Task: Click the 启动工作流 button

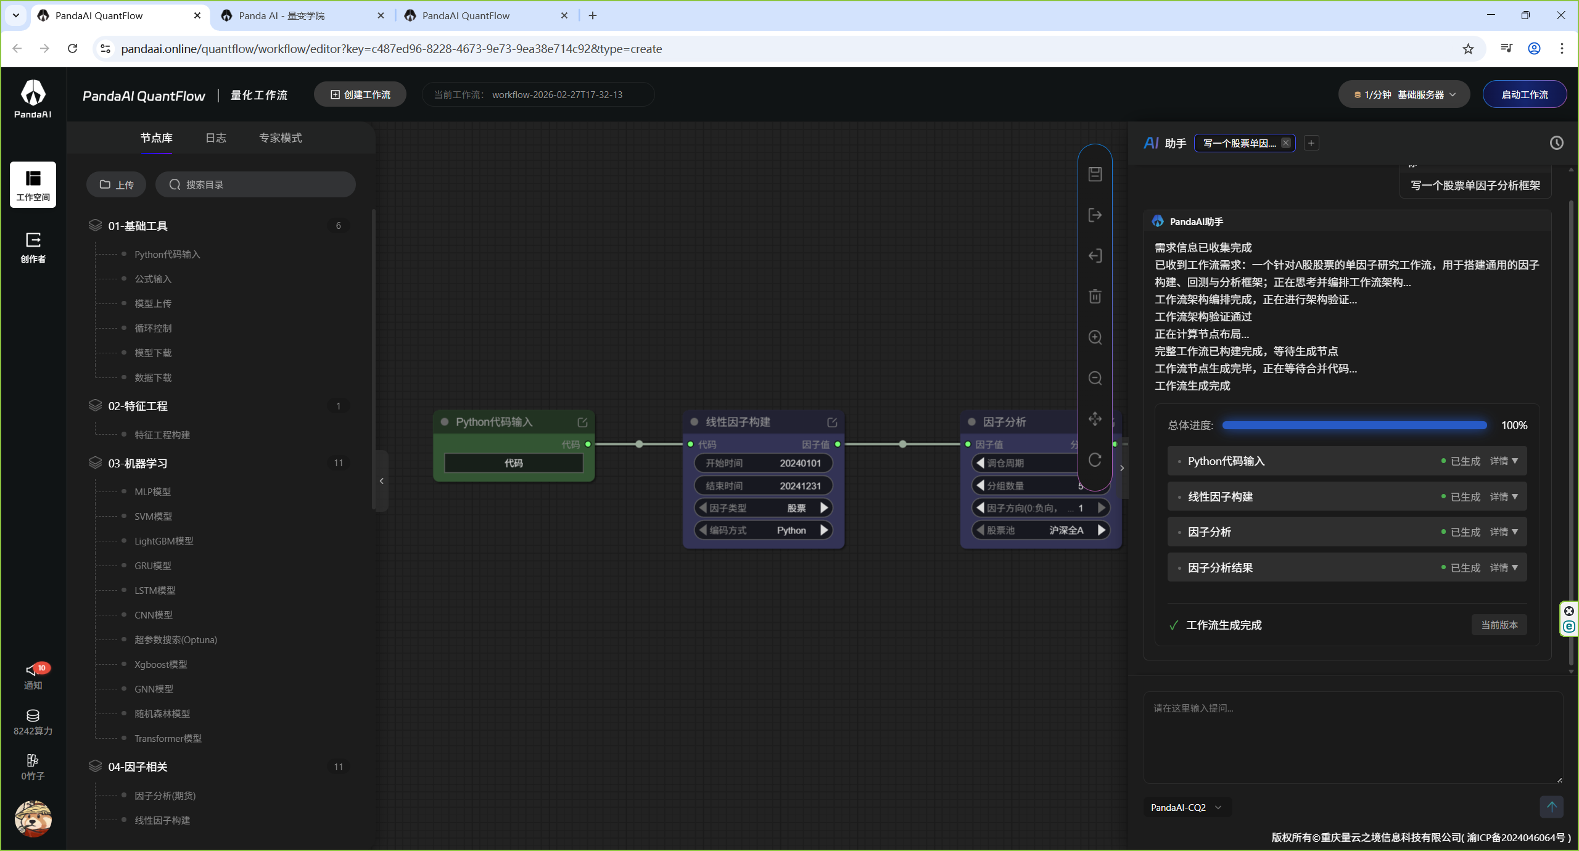Action: pos(1524,94)
